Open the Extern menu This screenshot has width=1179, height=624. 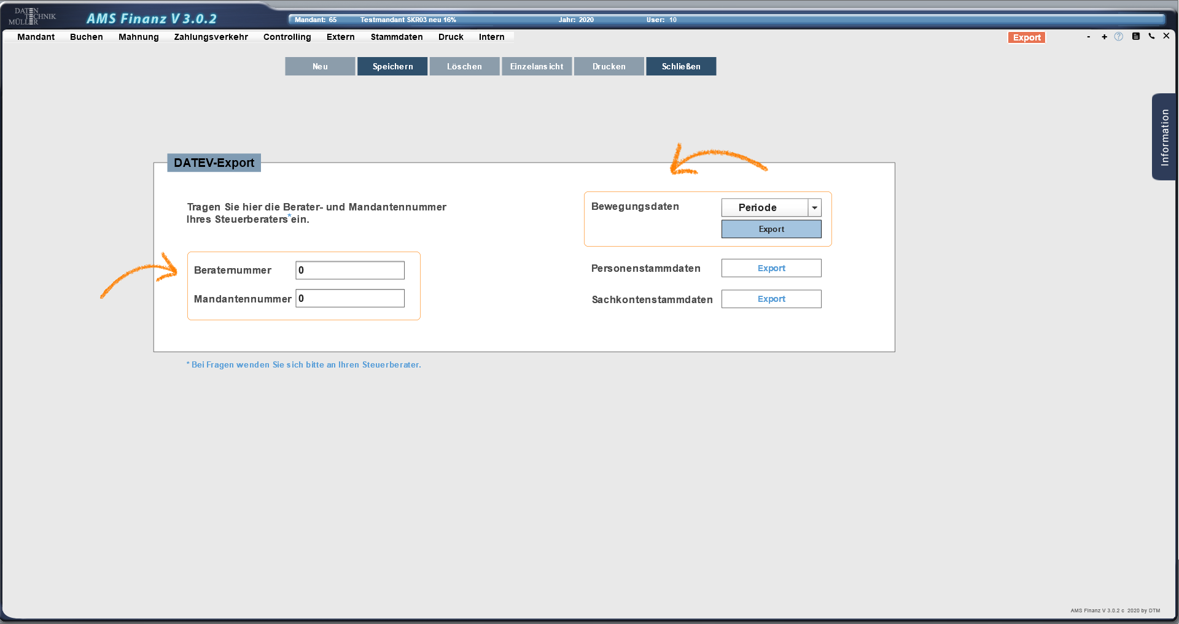click(340, 37)
